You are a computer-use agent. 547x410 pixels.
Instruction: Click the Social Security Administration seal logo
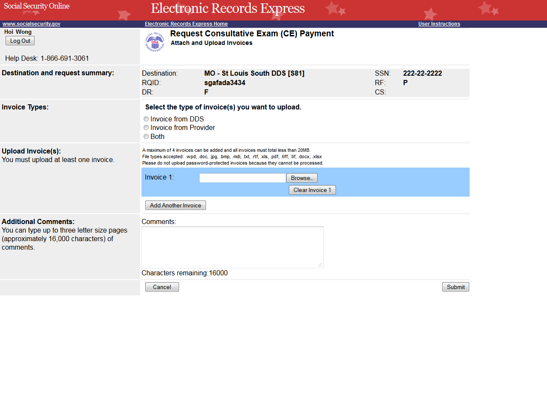click(155, 42)
